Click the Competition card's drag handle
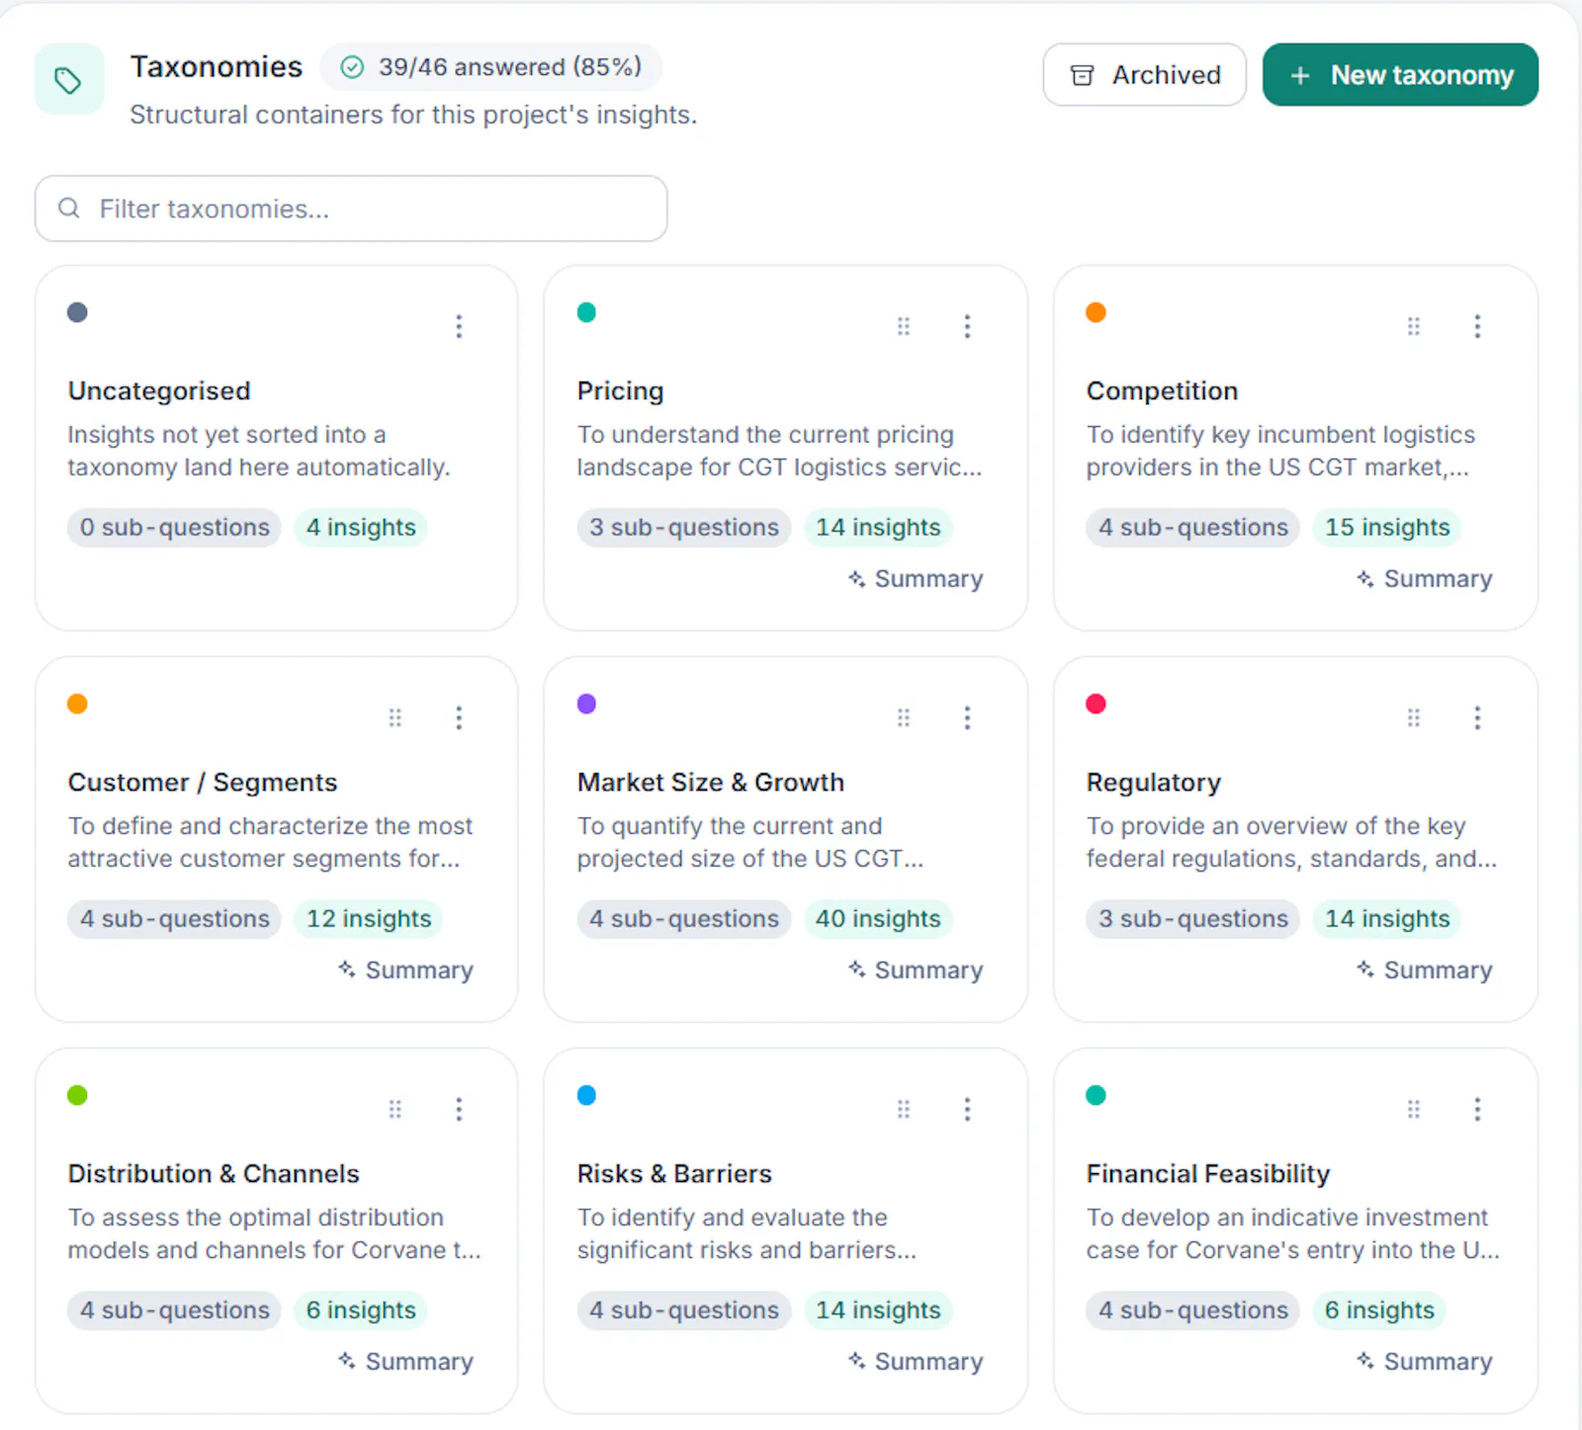The image size is (1582, 1430). point(1414,326)
